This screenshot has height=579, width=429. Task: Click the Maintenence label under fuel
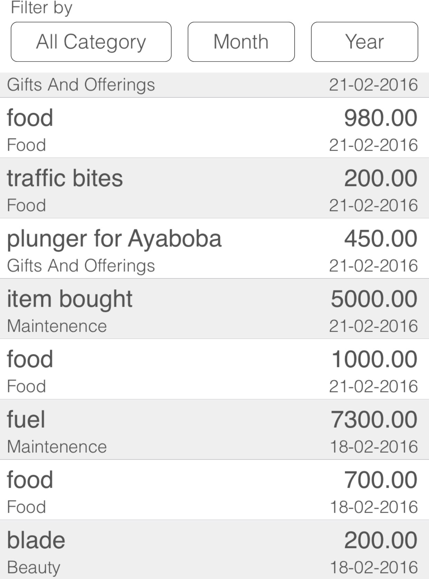(57, 446)
